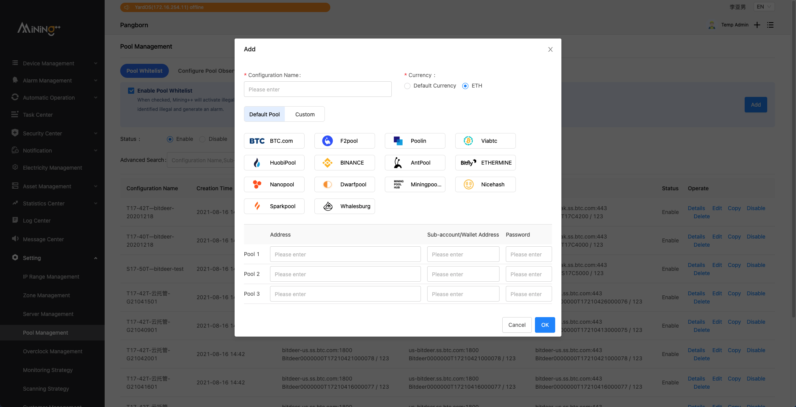Open Zone Management menu item
This screenshot has width=796, height=407.
tap(46, 295)
